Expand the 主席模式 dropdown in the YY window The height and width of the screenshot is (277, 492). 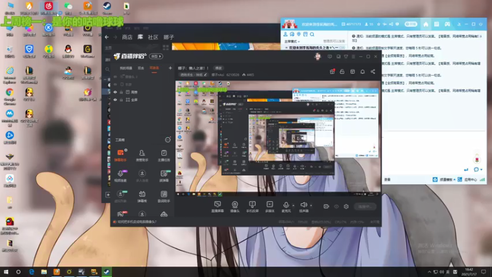click(292, 41)
